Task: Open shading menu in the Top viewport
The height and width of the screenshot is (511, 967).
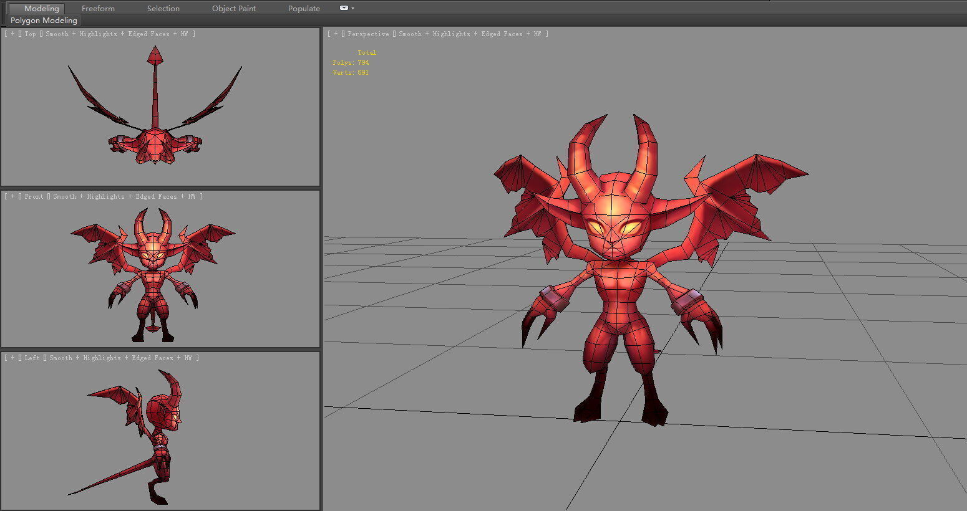Action: click(x=116, y=34)
